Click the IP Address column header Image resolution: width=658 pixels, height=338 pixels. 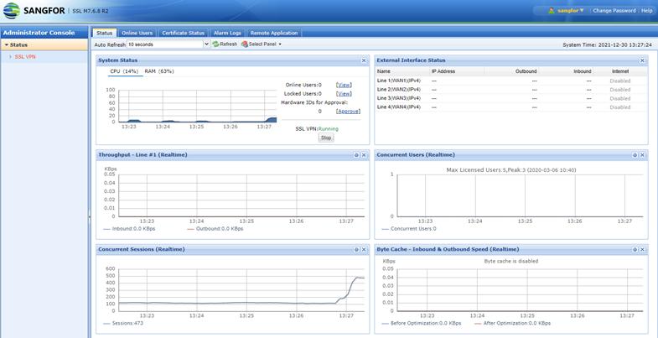tap(443, 71)
